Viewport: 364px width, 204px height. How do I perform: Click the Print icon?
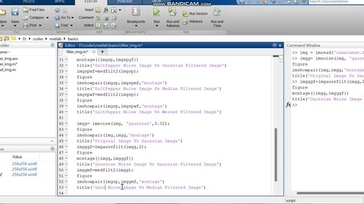tap(26, 25)
